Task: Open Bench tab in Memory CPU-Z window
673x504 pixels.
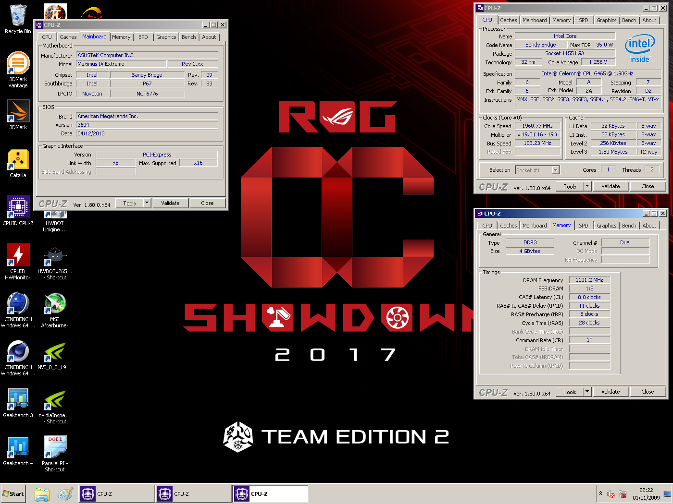Action: (629, 226)
